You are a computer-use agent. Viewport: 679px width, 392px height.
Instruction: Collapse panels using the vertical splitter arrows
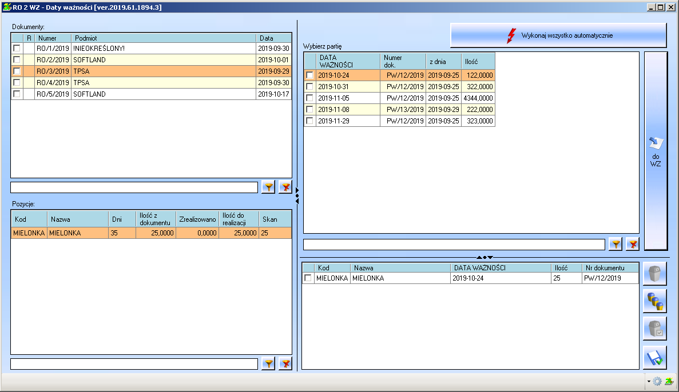[297, 195]
